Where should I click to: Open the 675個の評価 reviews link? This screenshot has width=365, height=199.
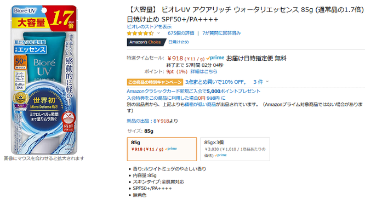pos(181,33)
